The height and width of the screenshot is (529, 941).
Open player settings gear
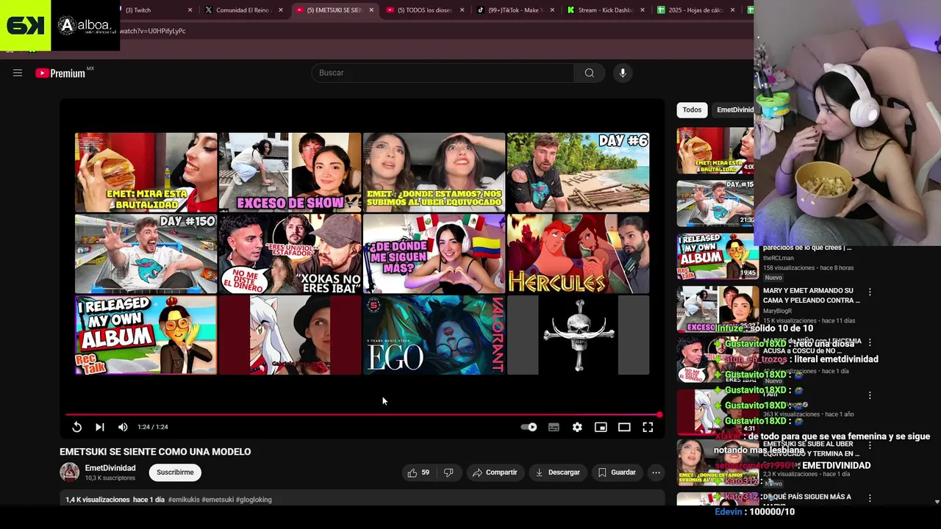(x=577, y=427)
